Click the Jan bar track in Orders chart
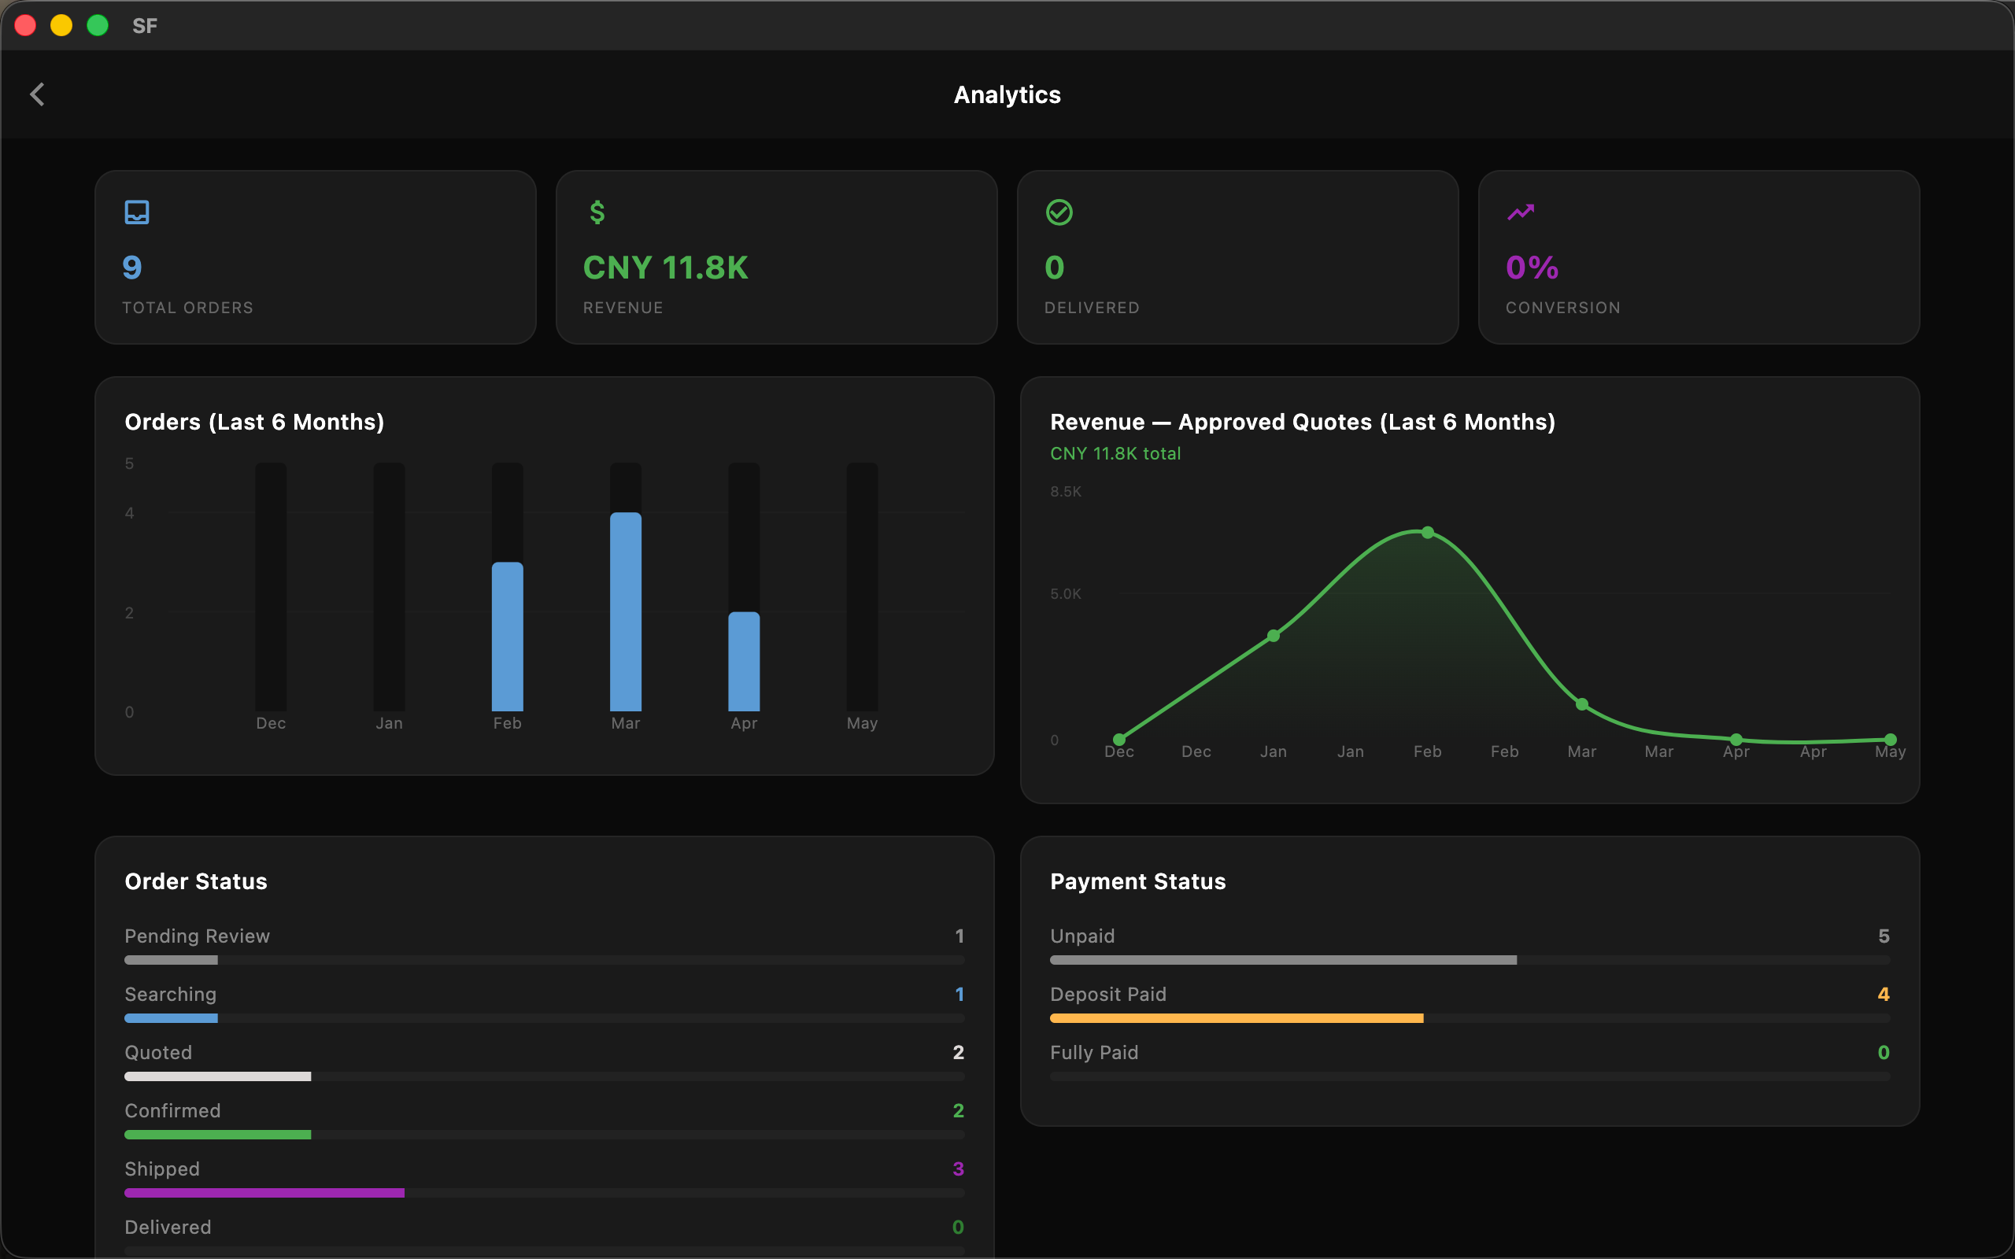Viewport: 2015px width, 1259px height. coord(389,586)
